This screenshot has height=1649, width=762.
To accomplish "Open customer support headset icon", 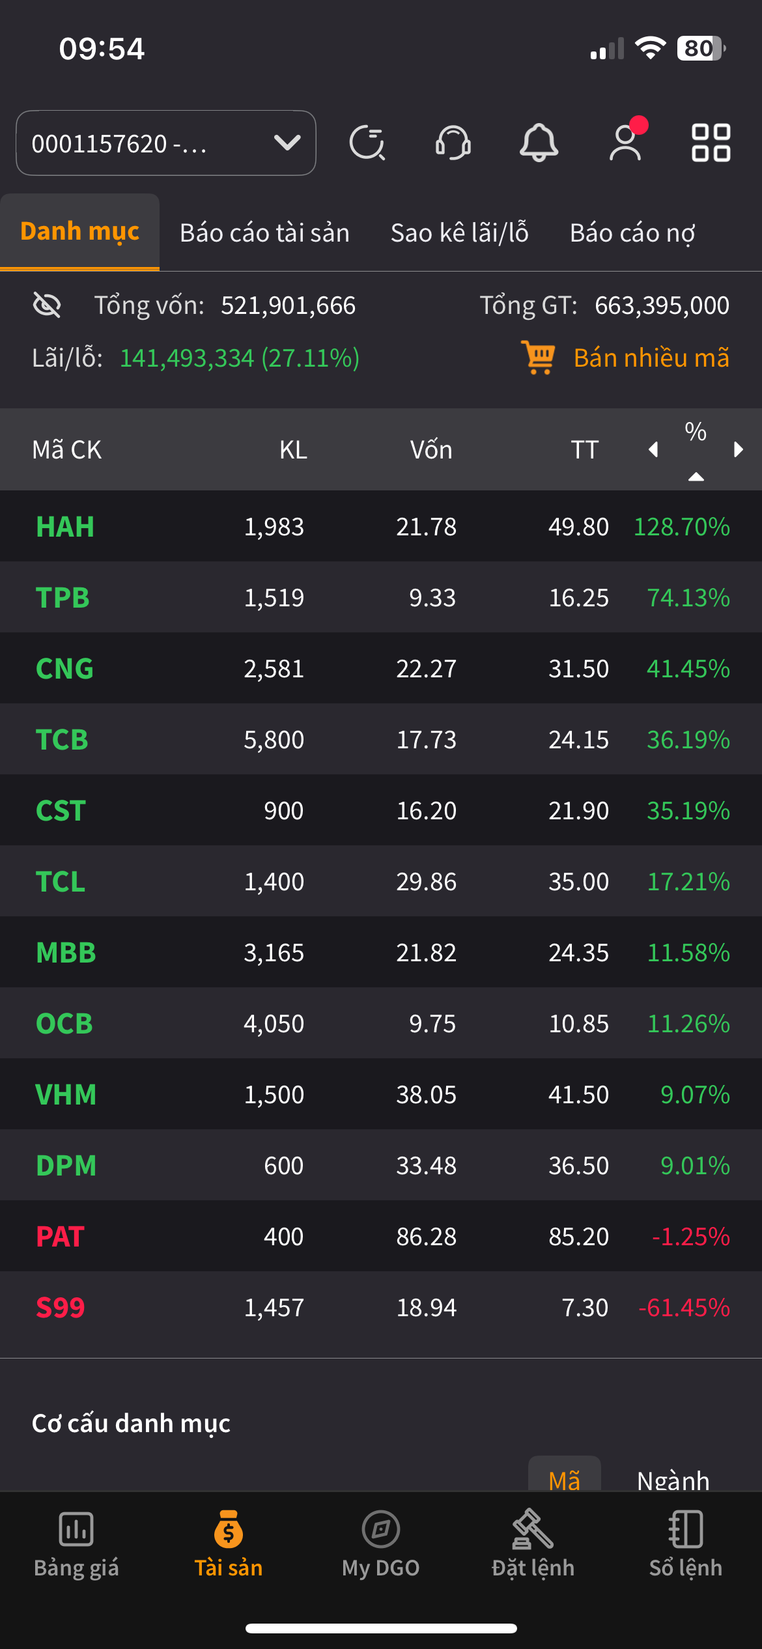I will point(453,143).
